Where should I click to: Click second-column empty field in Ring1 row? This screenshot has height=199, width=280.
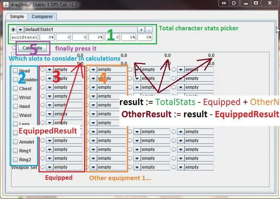[111, 149]
